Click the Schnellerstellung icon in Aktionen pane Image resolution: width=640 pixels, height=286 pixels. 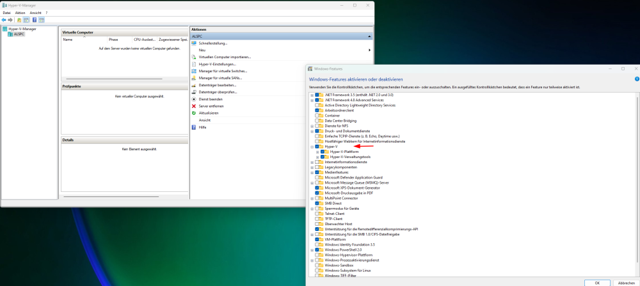pos(195,43)
